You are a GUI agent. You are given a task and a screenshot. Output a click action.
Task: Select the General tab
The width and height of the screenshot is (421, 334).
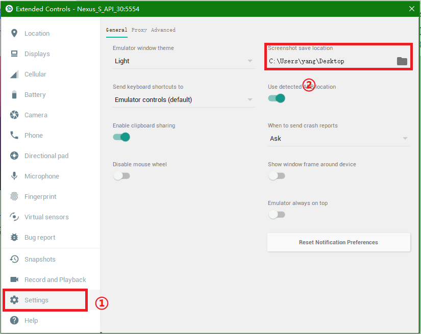click(x=116, y=30)
